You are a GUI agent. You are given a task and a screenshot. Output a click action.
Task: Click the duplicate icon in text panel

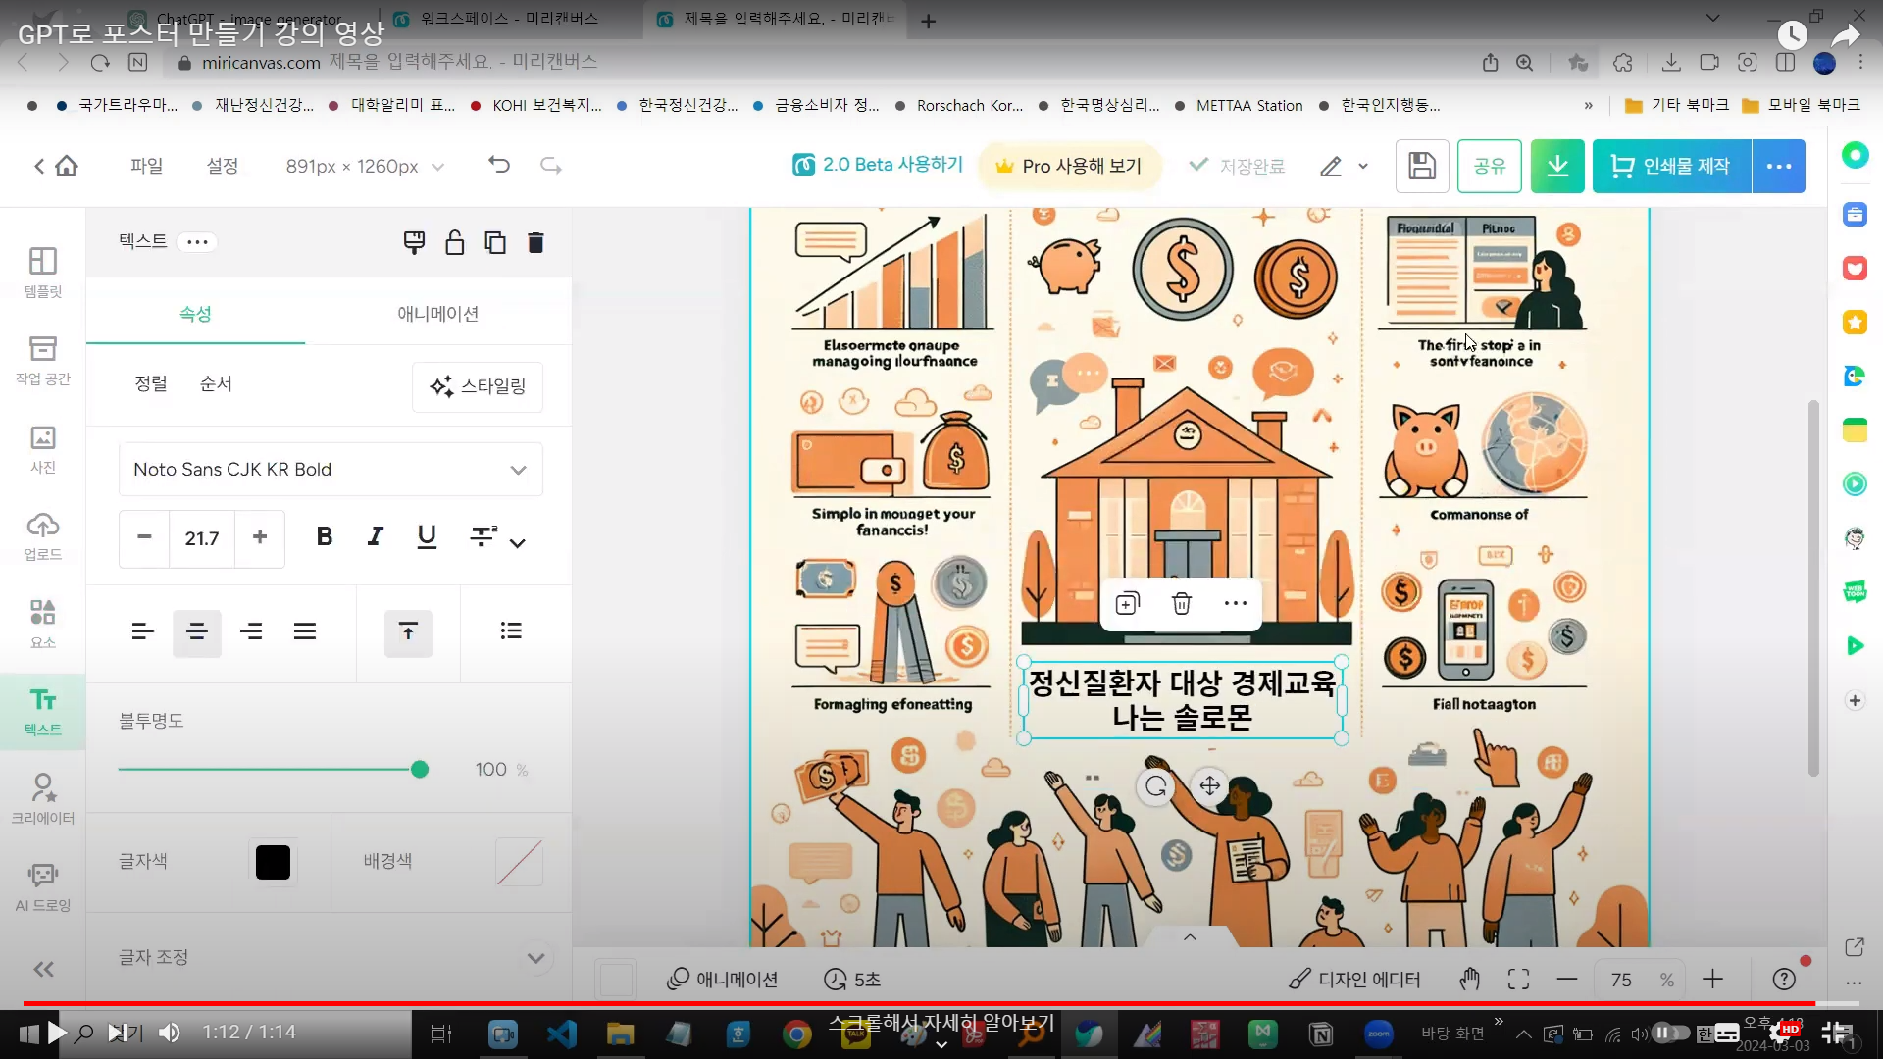coord(495,242)
